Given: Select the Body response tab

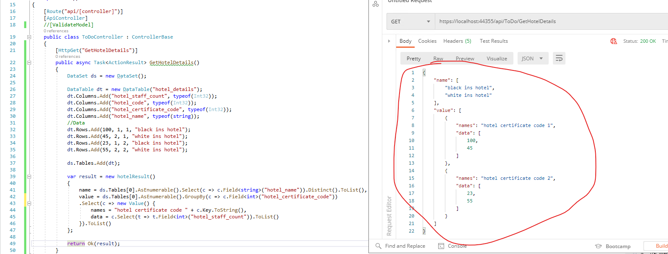Looking at the screenshot, I should point(405,41).
